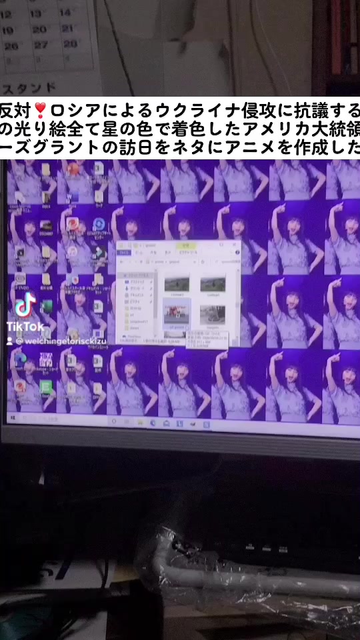Select Desktop in the navigation pane
The image size is (360, 640).
[134, 281]
